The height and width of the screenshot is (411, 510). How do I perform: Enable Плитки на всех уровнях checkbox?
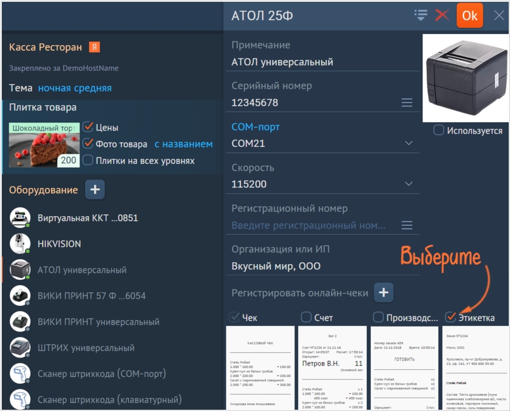[88, 161]
